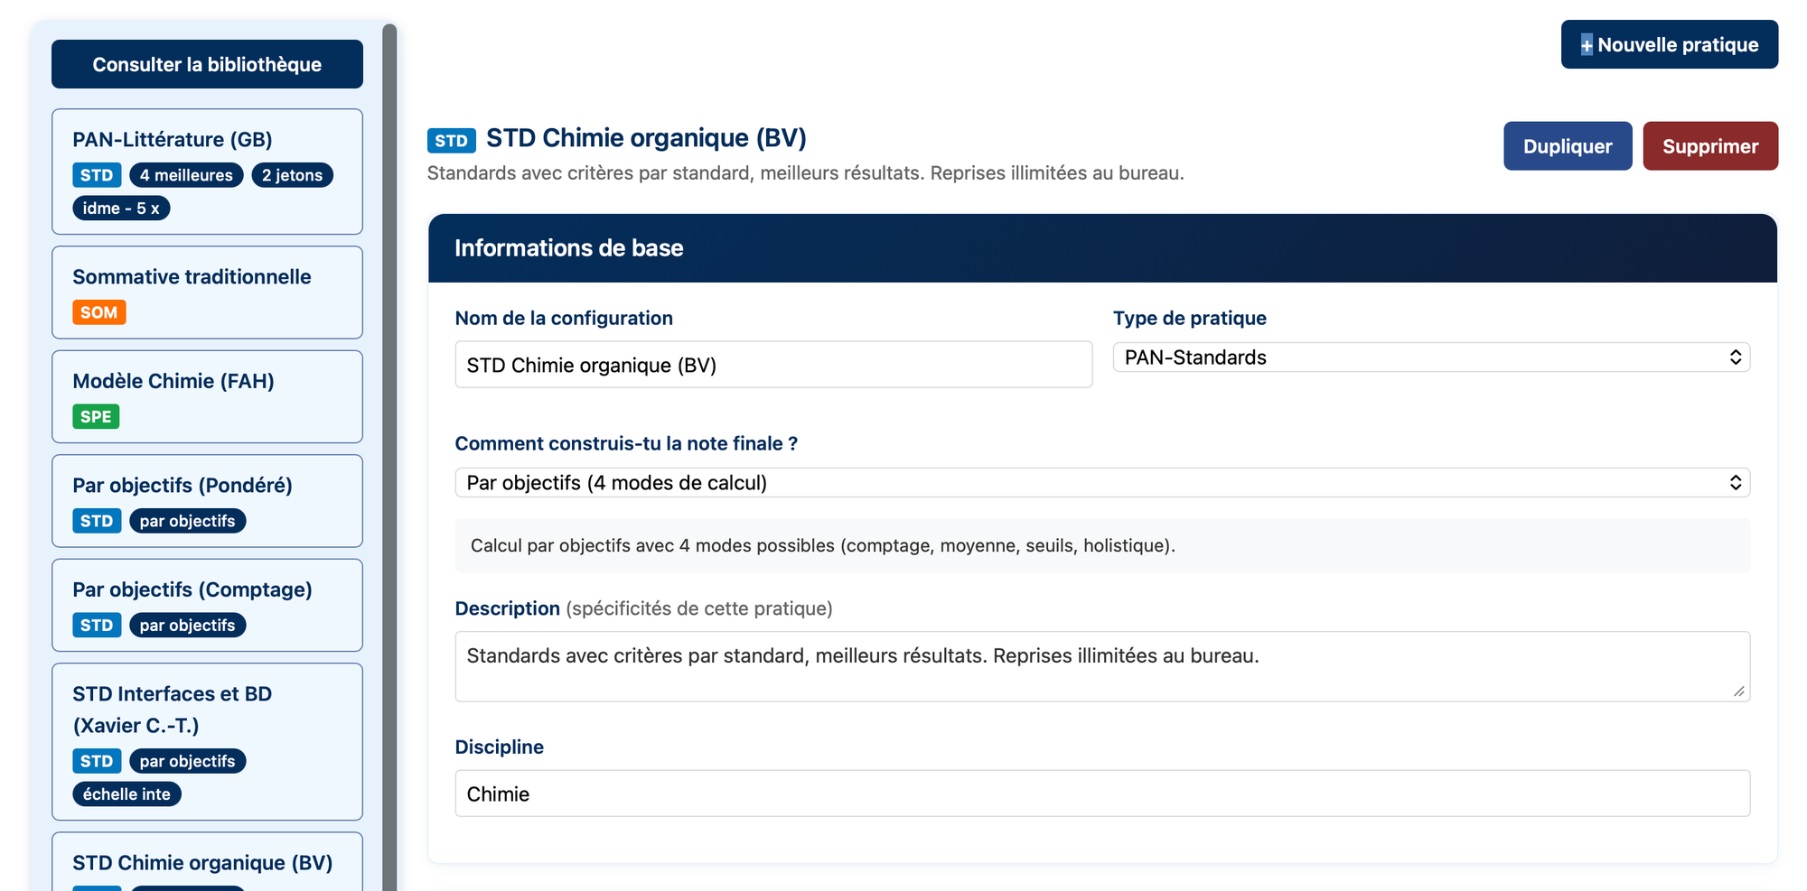Open STD Interfaces et BD (Xavier C.-T.) card
The height and width of the screenshot is (891, 1807).
point(207,741)
